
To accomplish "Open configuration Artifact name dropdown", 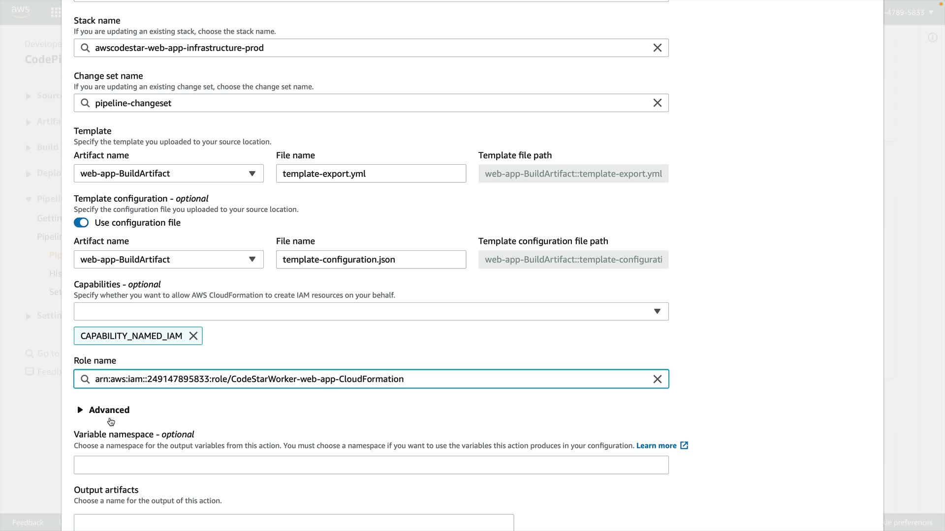I will click(168, 260).
